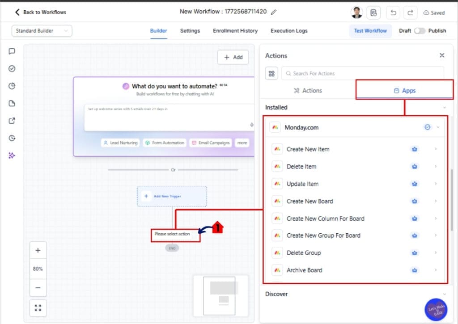Image resolution: width=458 pixels, height=324 pixels.
Task: Select the purple AI sparkle icon in sidebar
Action: tap(12, 155)
